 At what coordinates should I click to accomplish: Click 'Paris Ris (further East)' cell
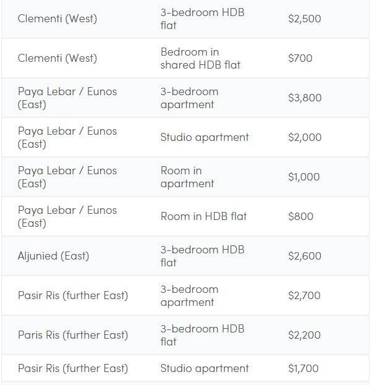pos(73,335)
